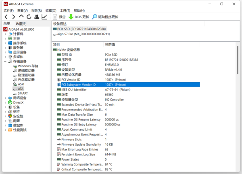
Task: Select the Persistent Event Log Size row
Action: (x=128, y=155)
